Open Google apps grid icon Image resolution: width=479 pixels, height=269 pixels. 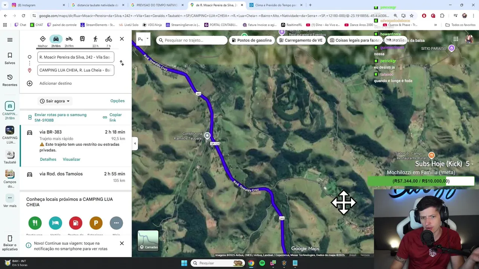[x=455, y=39]
